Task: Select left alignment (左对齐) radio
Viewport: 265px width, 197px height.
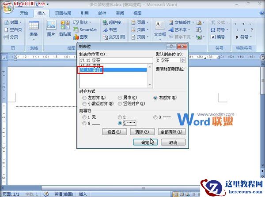Action: (x=94, y=98)
